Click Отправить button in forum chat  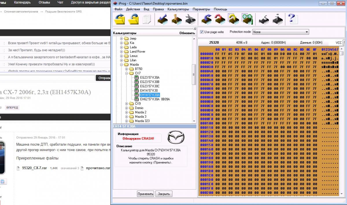[104, 78]
